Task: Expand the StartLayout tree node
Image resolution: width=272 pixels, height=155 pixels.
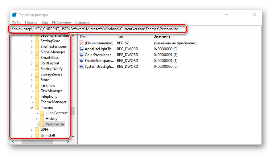Action: pos(31,63)
